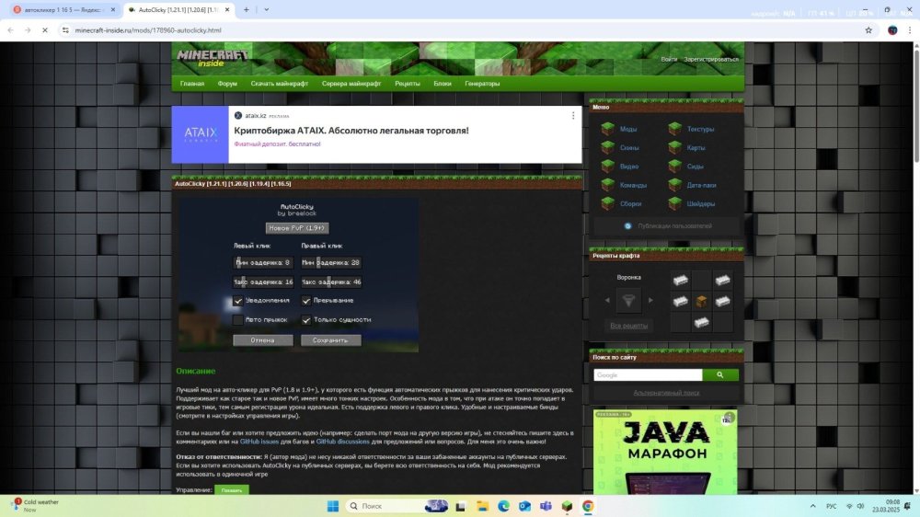Open the Рецепты navigation item
Screen dimensions: 920x517
pos(408,84)
